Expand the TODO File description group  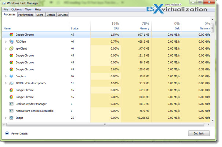pos(6,83)
